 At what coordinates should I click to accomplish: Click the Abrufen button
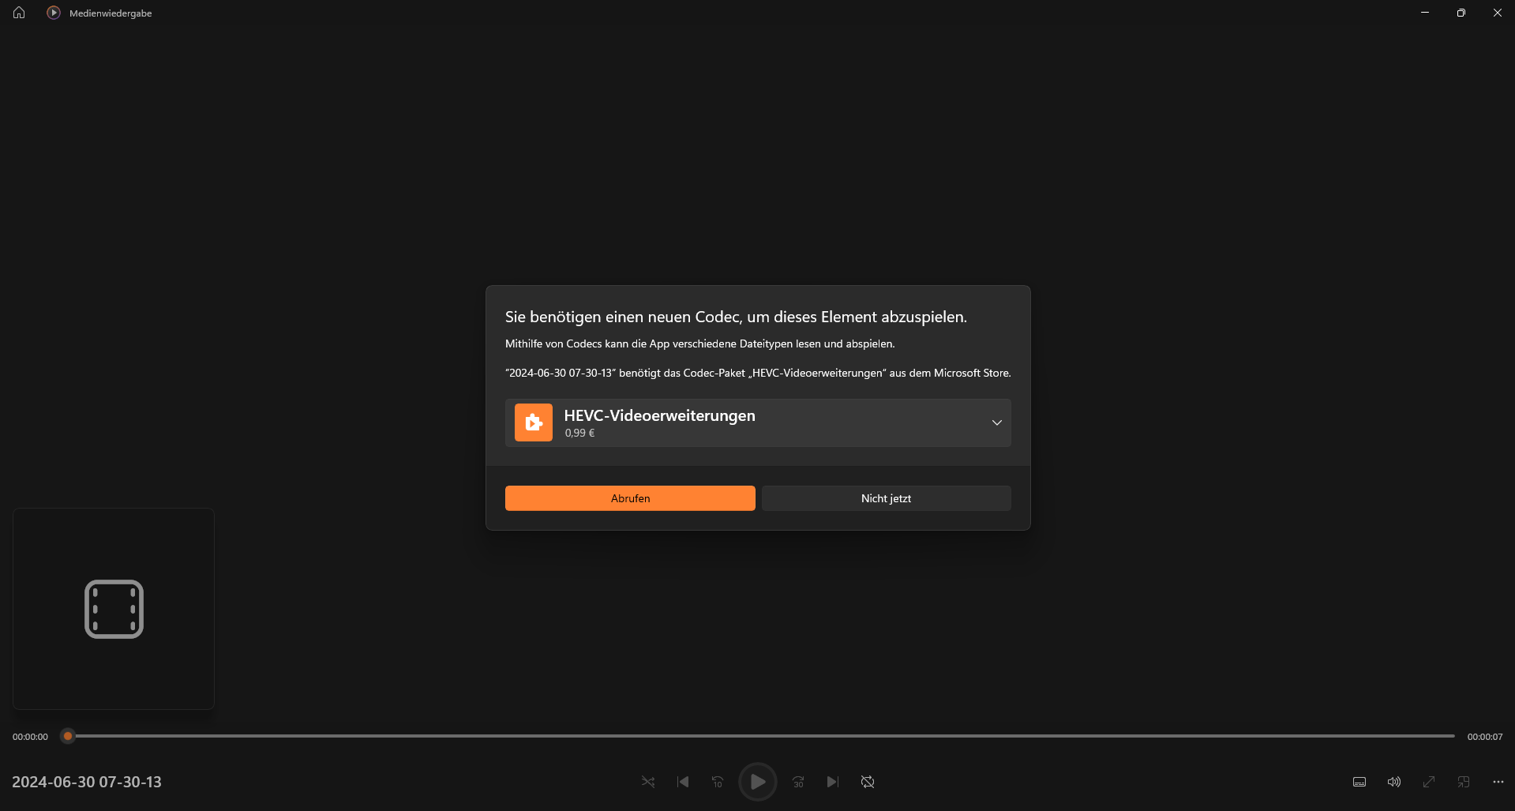[629, 497]
